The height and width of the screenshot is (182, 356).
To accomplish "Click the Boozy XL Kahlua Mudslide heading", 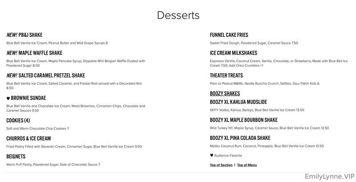I will pos(239,102).
